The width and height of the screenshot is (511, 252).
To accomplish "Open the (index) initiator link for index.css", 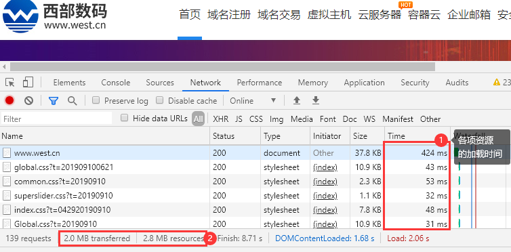I will (325, 210).
